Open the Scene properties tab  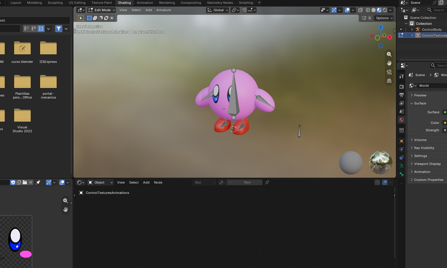tap(402, 111)
